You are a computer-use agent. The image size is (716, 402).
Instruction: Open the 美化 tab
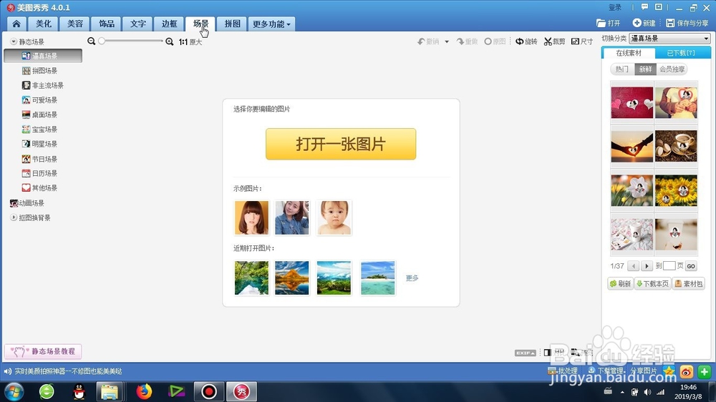(44, 24)
